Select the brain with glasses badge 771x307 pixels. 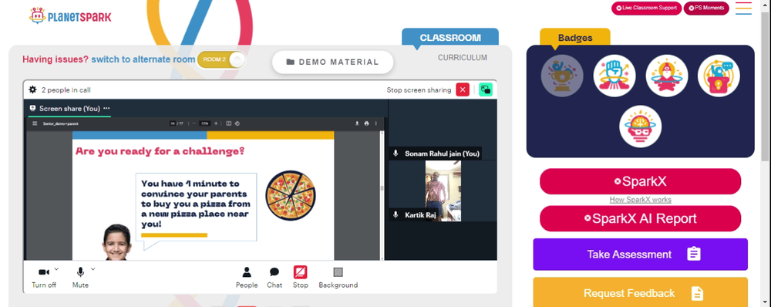tap(640, 127)
